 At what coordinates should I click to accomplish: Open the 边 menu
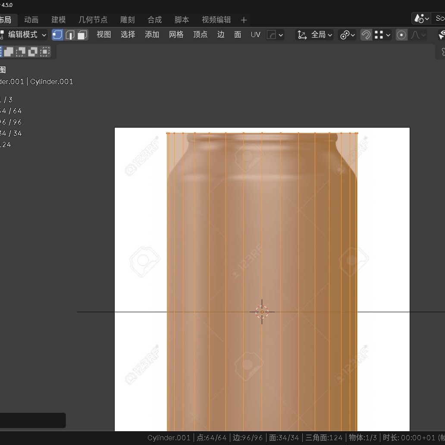tap(220, 34)
